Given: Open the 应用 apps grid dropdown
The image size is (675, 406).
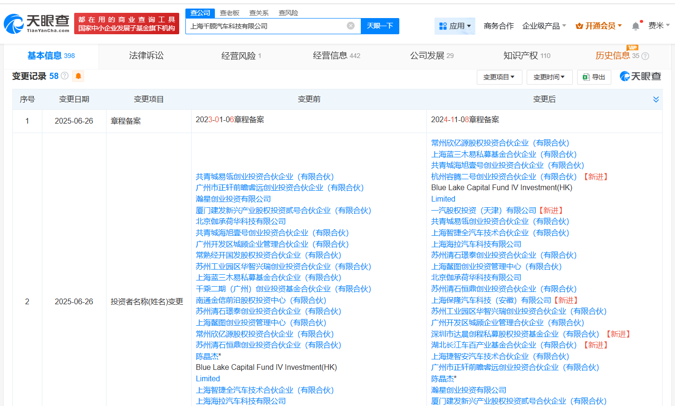Looking at the screenshot, I should point(455,26).
